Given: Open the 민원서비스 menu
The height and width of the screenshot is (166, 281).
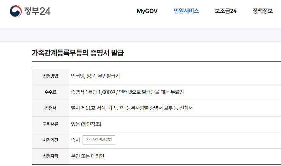Looking at the screenshot, I should coord(186,11).
